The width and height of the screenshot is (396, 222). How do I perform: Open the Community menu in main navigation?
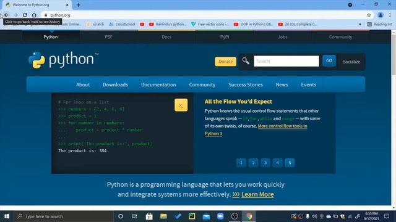(x=202, y=84)
